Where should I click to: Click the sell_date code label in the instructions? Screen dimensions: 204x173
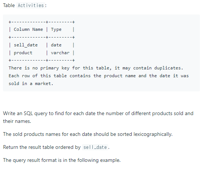click(x=95, y=147)
